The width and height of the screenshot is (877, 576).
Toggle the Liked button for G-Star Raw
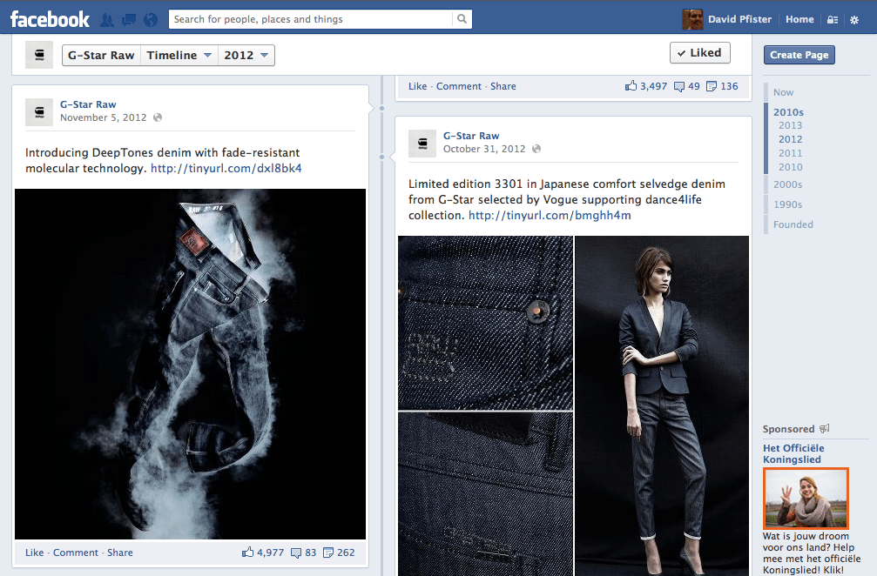(699, 53)
